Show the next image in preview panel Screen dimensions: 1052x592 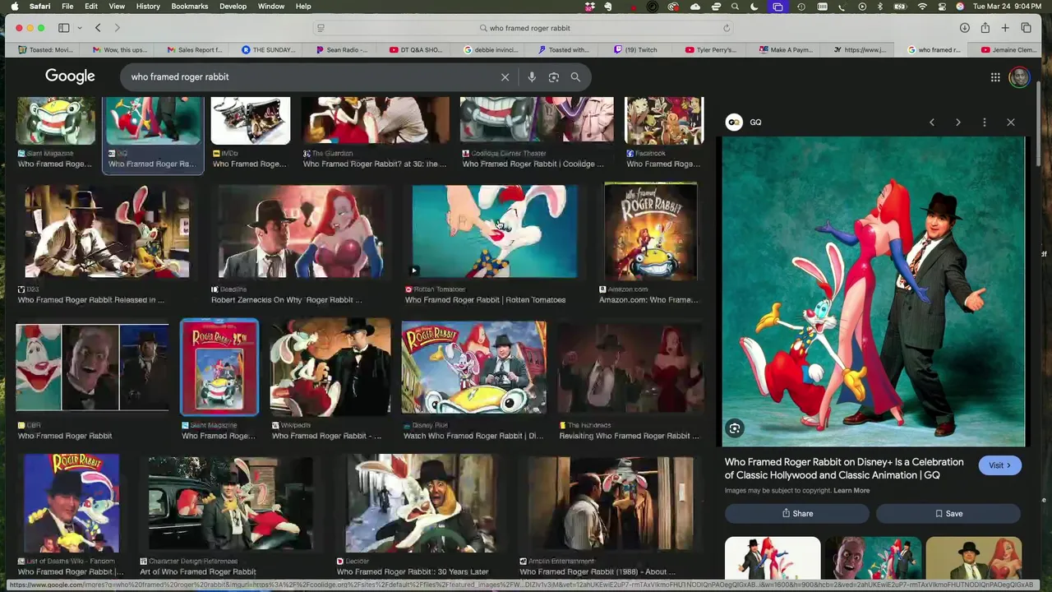tap(957, 123)
